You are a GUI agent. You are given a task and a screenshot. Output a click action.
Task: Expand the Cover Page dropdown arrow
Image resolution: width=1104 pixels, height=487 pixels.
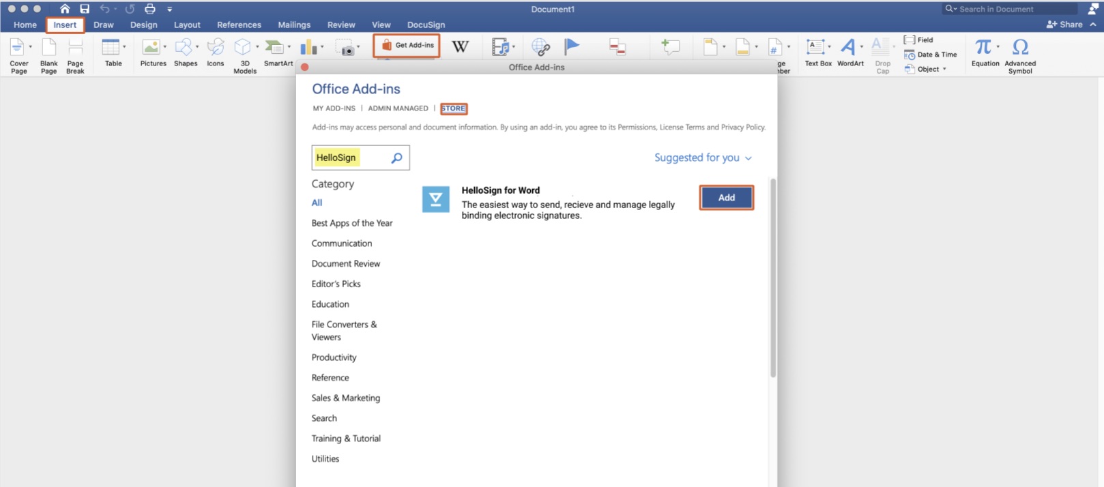tap(30, 47)
